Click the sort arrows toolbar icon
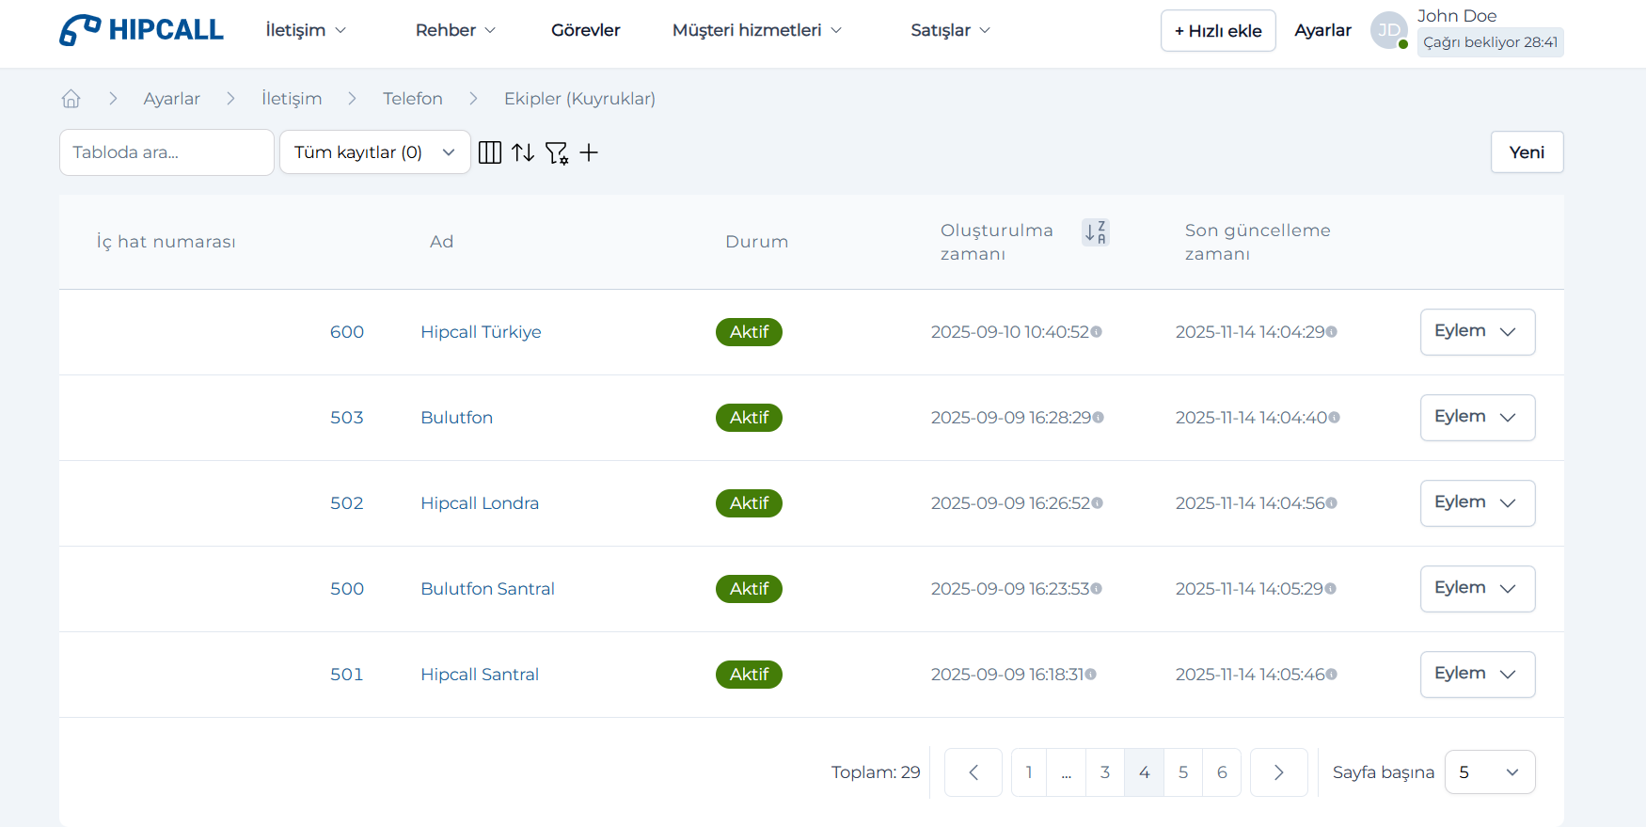Screen dimensions: 1646x827 coord(523,152)
